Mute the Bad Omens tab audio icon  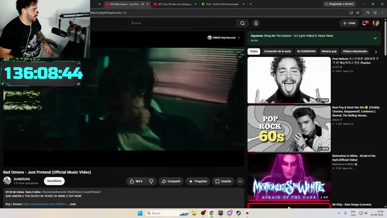pyautogui.click(x=143, y=4)
